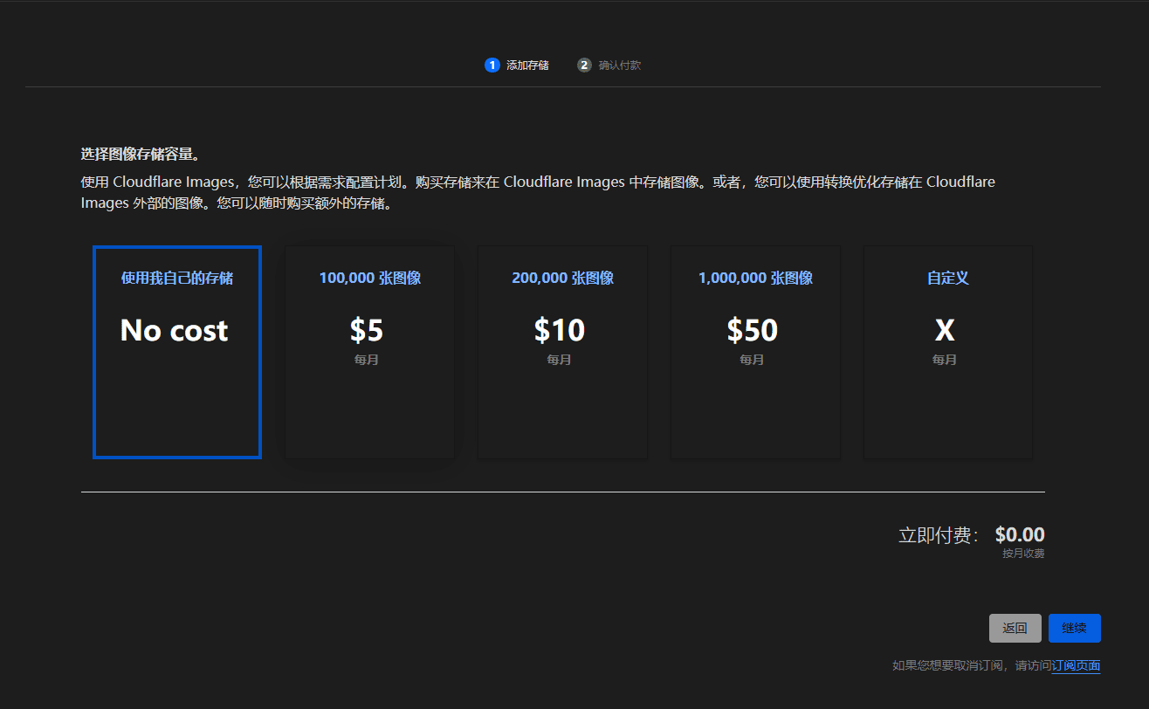Open the 订阅页面 link
This screenshot has width=1149, height=709.
click(1076, 666)
